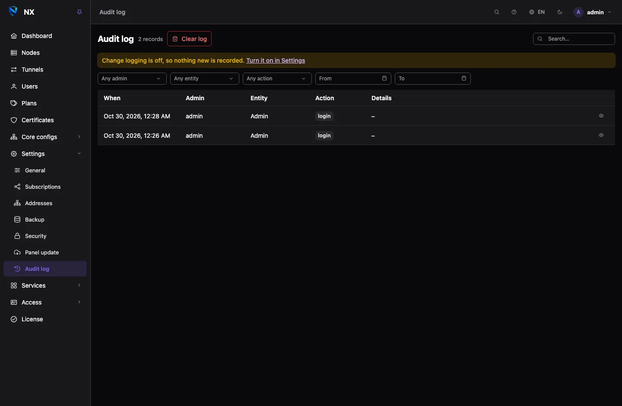Expand the Core configs section

click(45, 137)
